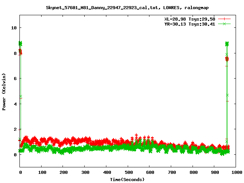Click the Time(Seconds) x-axis label
This screenshot has width=244, height=183.
pyautogui.click(x=127, y=180)
